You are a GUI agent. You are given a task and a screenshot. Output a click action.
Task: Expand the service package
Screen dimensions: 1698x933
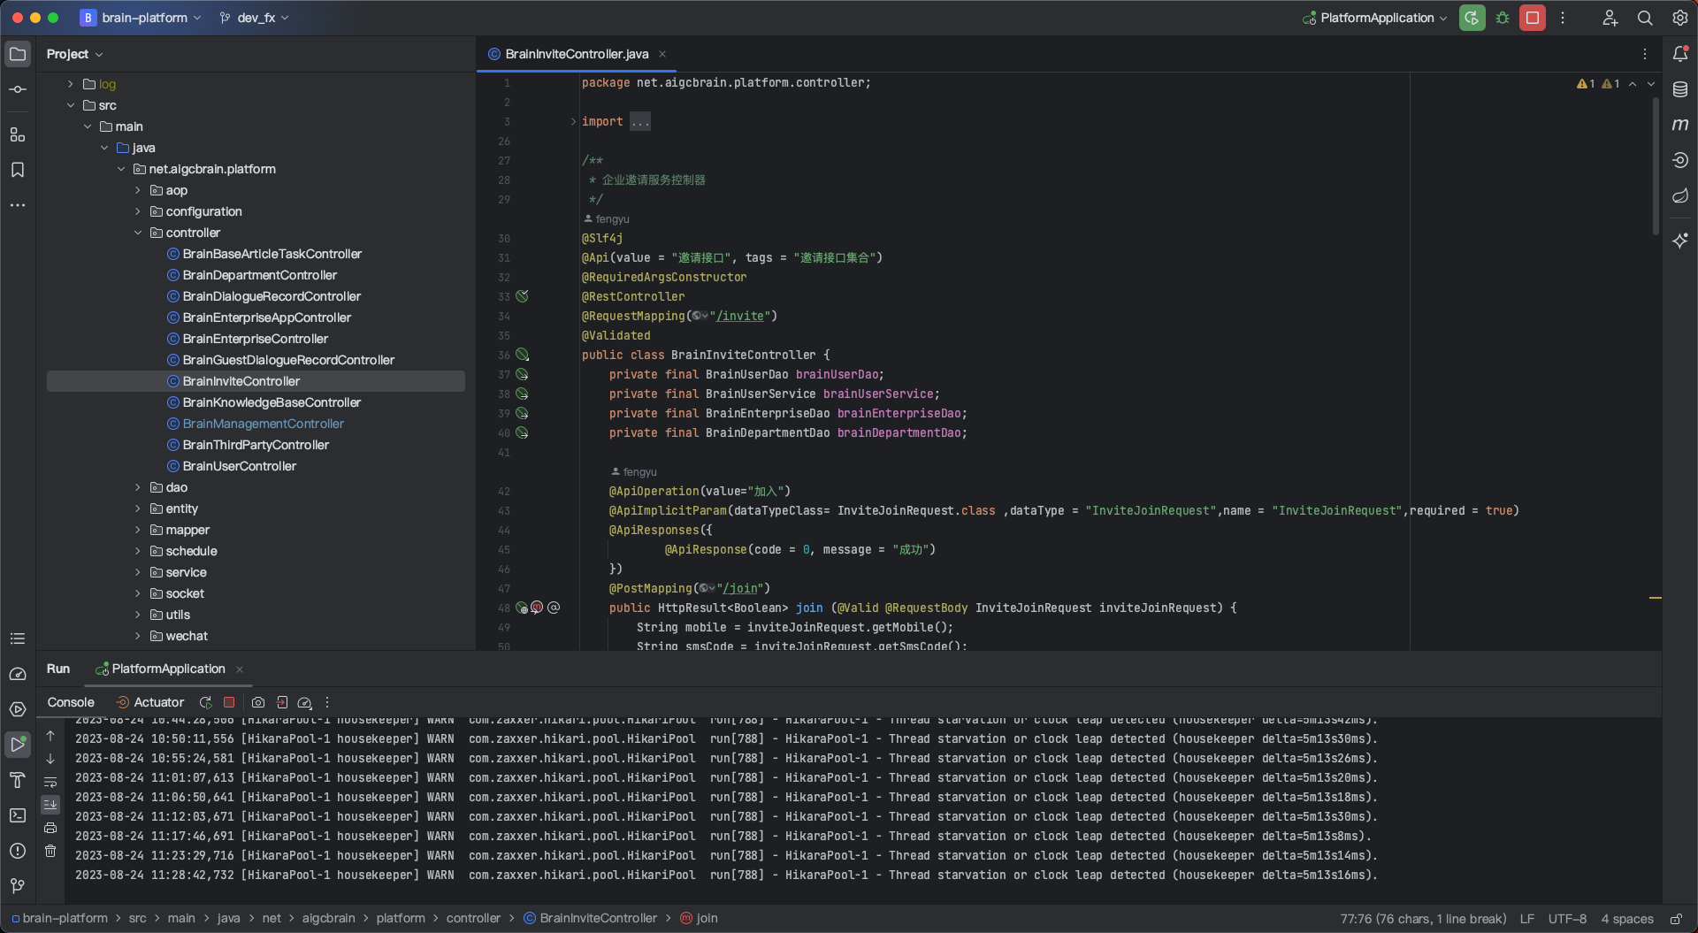click(138, 572)
